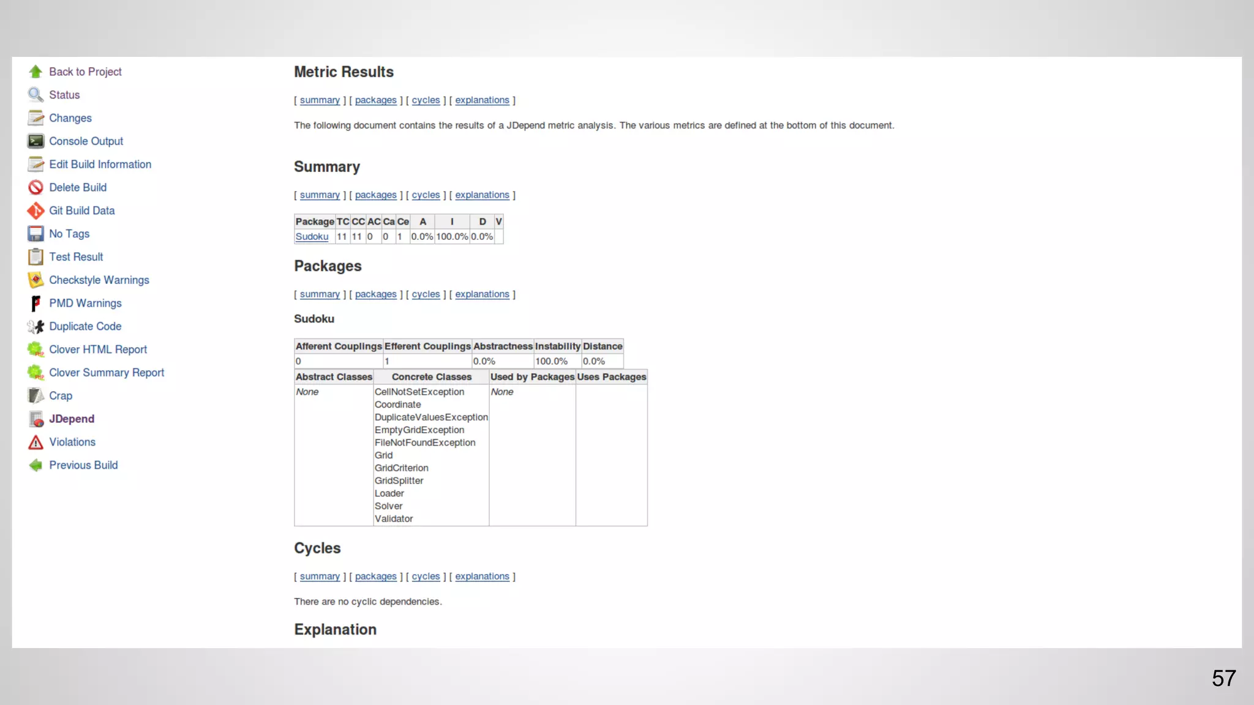Click the Git Build Data icon
This screenshot has height=705, width=1254.
coord(36,211)
